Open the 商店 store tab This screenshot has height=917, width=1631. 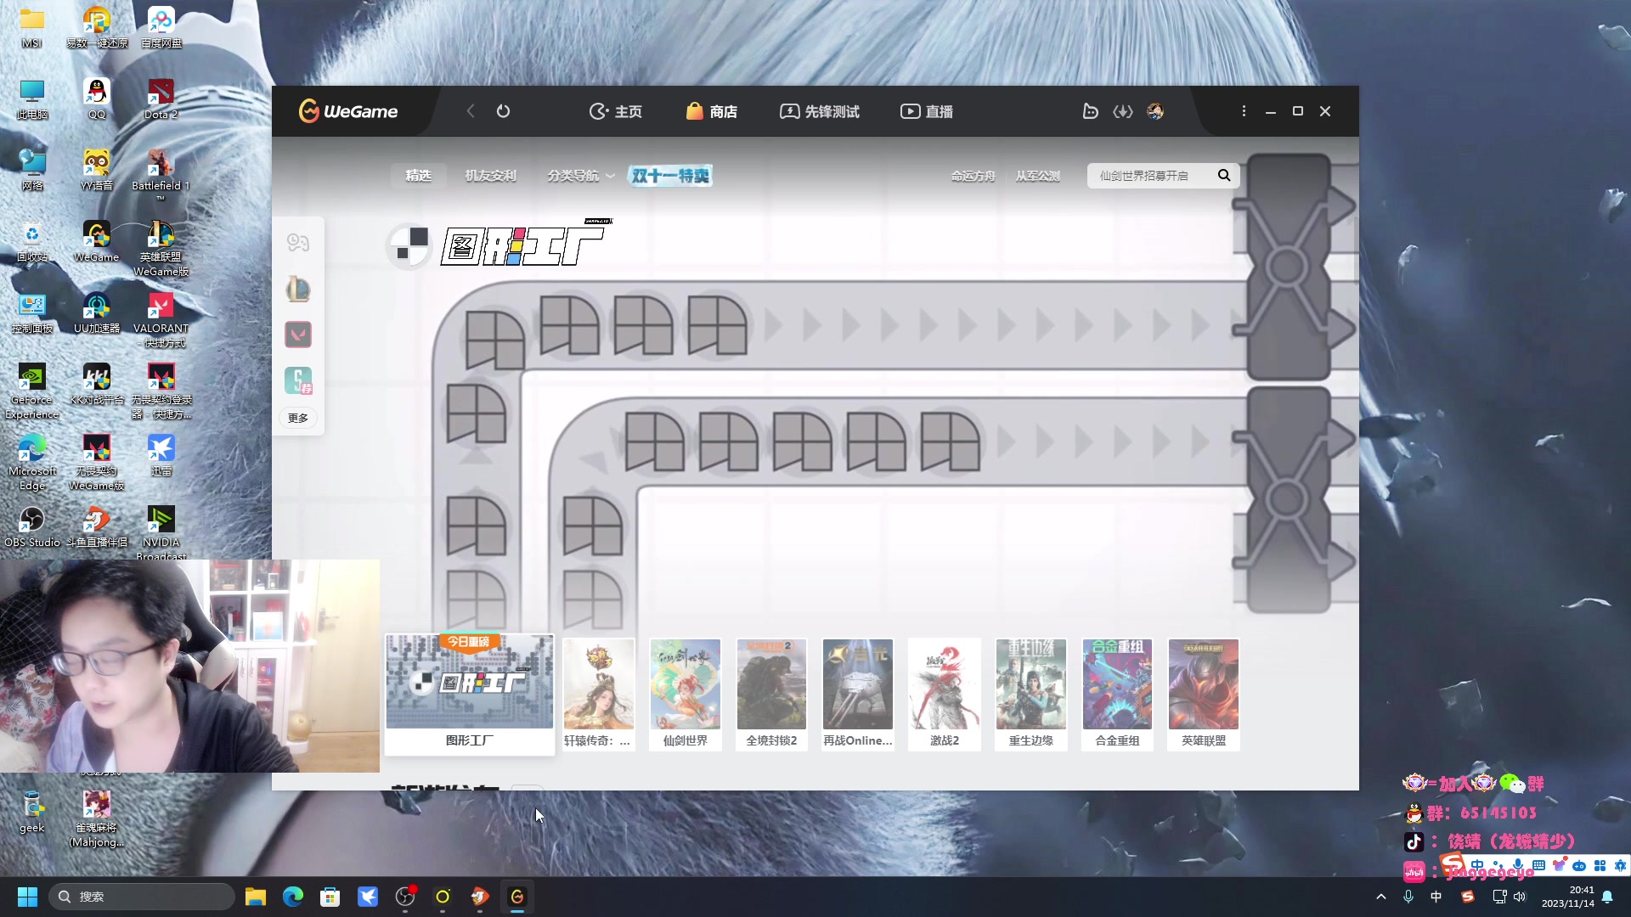pos(712,111)
